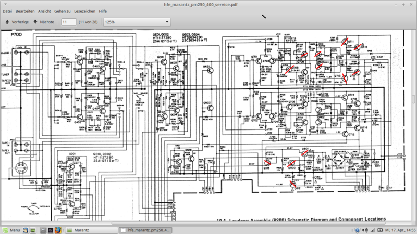Open the window menu arrow in titlebar
417x234 pixels.
(5, 4)
